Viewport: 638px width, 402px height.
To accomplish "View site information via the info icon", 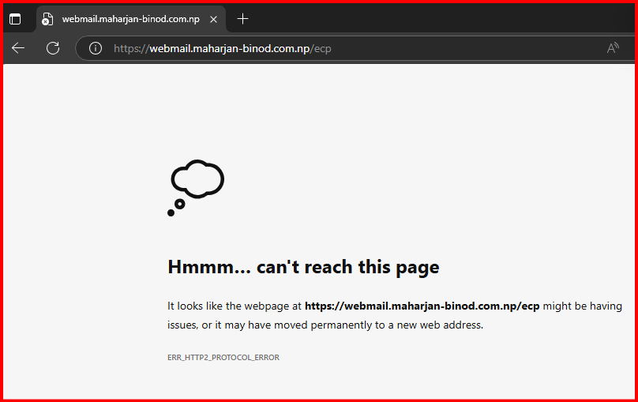I will (x=96, y=48).
